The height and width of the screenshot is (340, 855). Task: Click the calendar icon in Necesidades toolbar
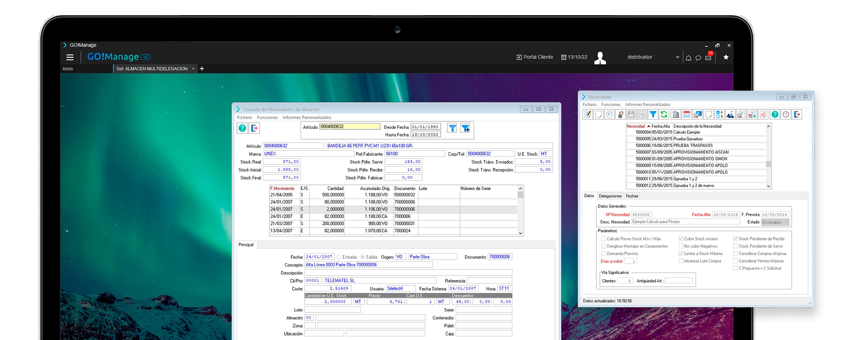[687, 115]
